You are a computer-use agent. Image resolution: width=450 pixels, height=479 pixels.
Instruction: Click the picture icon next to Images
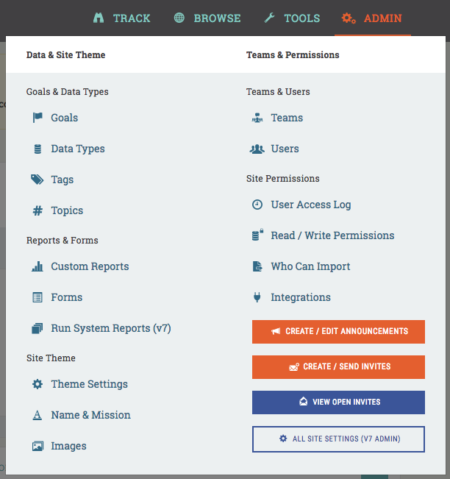pos(37,446)
